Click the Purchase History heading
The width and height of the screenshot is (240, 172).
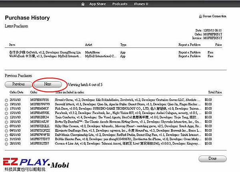pyautogui.click(x=27, y=18)
